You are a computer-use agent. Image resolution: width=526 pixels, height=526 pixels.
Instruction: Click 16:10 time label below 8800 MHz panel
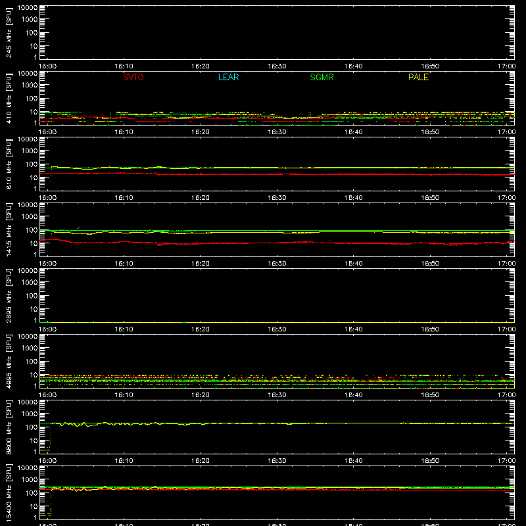point(124,461)
